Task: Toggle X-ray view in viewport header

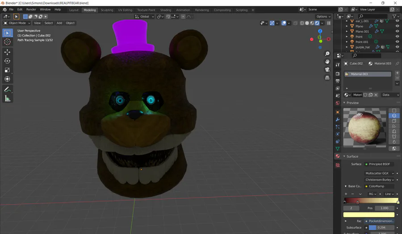Action: tap(295, 23)
